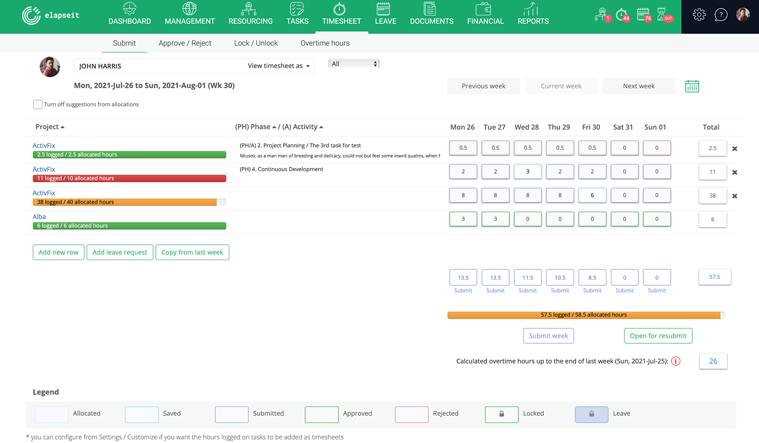Click the Leave legend swatch

click(x=592, y=414)
